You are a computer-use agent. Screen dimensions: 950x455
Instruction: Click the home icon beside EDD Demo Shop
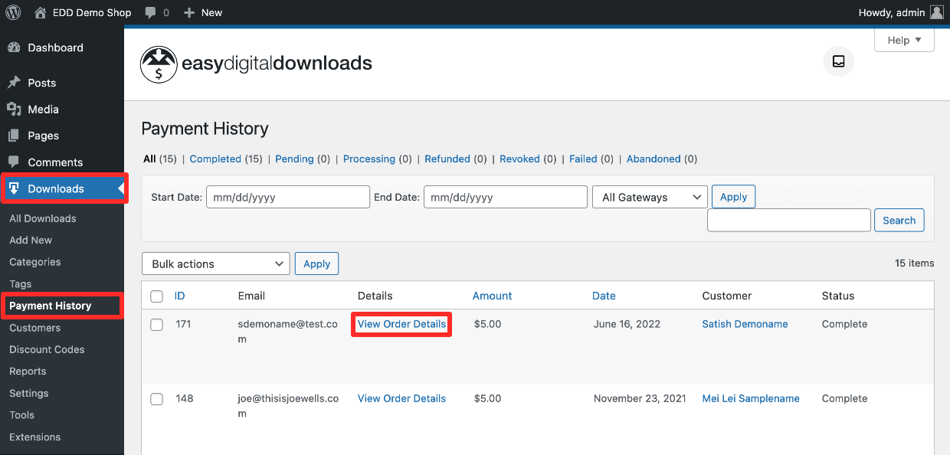[41, 12]
